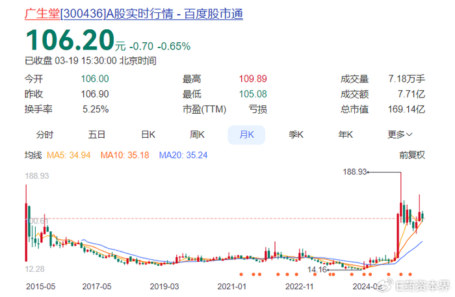Click the MA20: 35.24 indicator label
The width and height of the screenshot is (455, 297).
tap(183, 155)
